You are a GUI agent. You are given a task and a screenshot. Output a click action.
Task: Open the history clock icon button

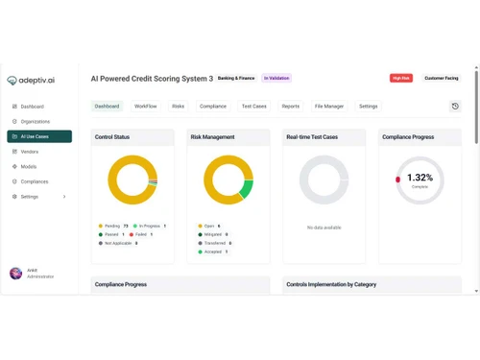(455, 107)
